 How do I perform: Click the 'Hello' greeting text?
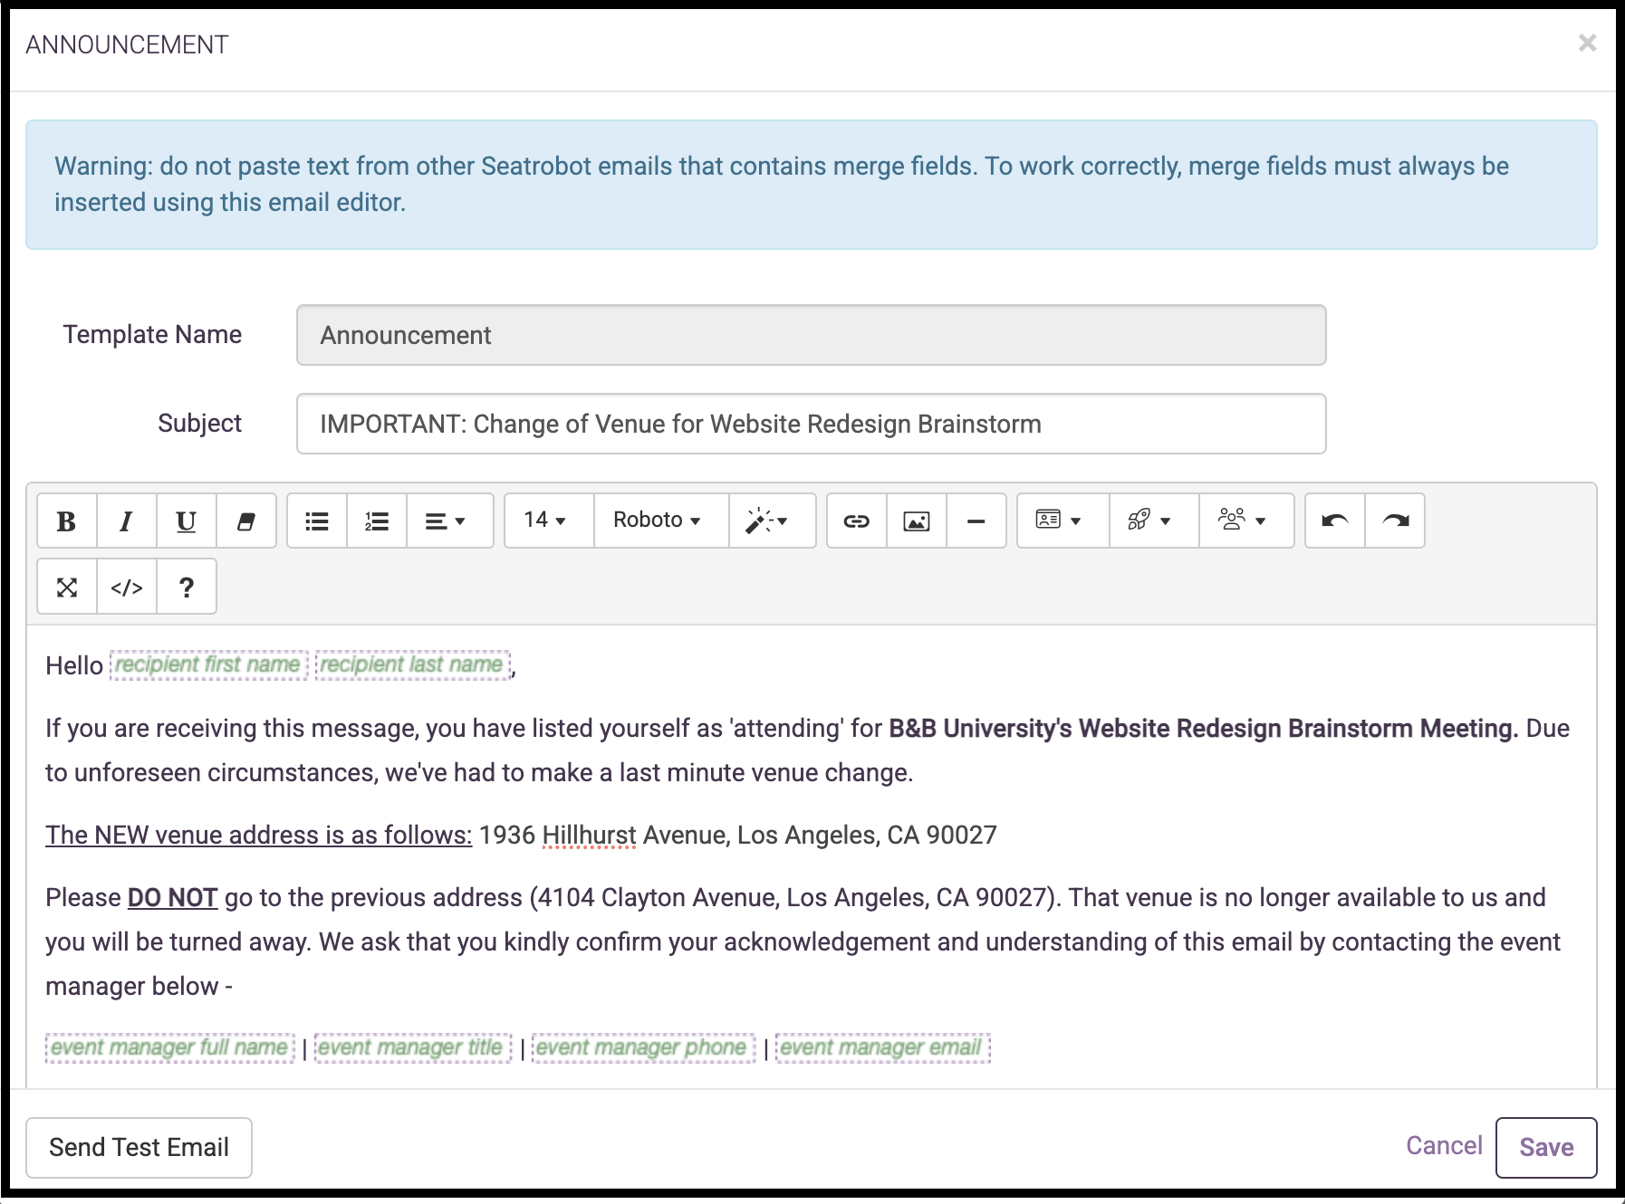click(x=74, y=665)
